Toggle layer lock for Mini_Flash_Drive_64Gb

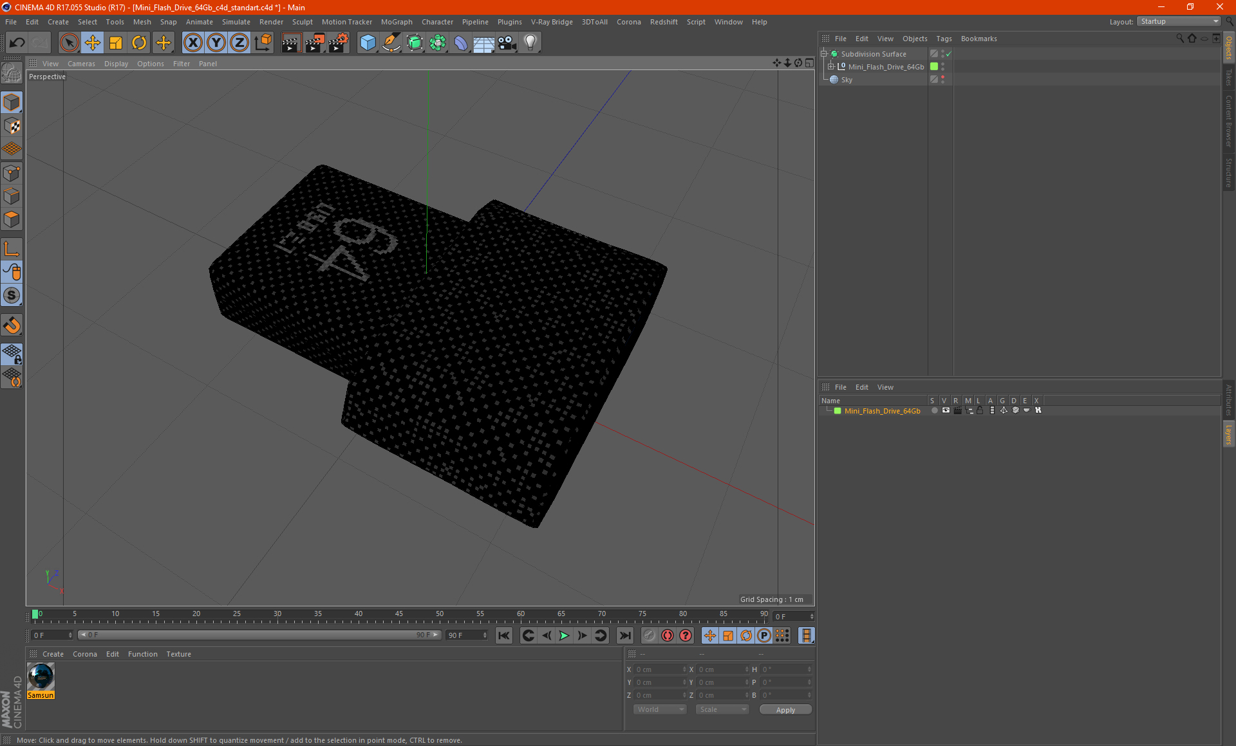click(x=980, y=410)
